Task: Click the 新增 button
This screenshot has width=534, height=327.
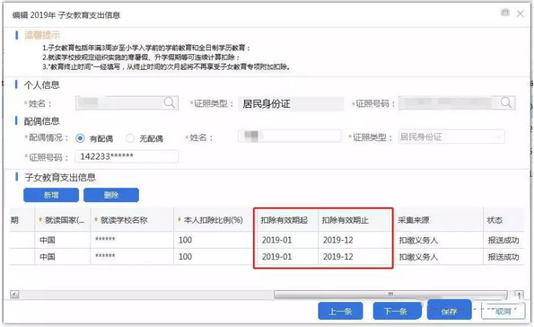Action: [51, 195]
